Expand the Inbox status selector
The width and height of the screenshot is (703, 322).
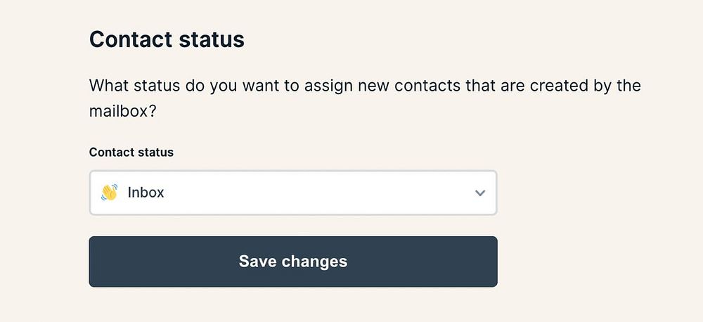[292, 193]
